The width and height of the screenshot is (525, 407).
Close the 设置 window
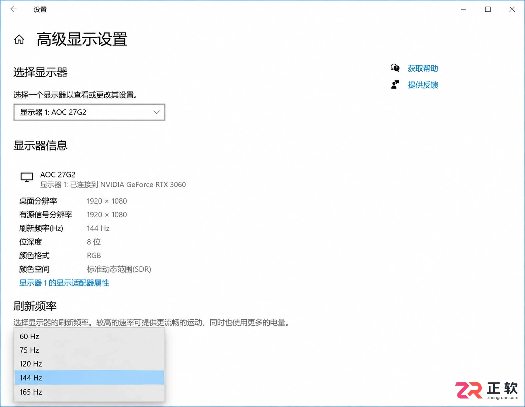click(512, 9)
